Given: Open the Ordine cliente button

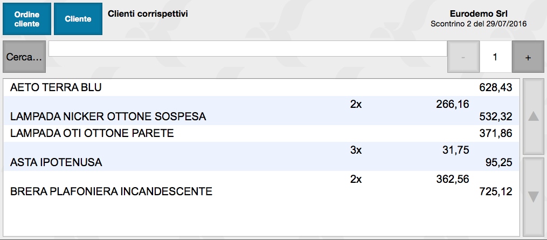Looking at the screenshot, I should pyautogui.click(x=27, y=19).
